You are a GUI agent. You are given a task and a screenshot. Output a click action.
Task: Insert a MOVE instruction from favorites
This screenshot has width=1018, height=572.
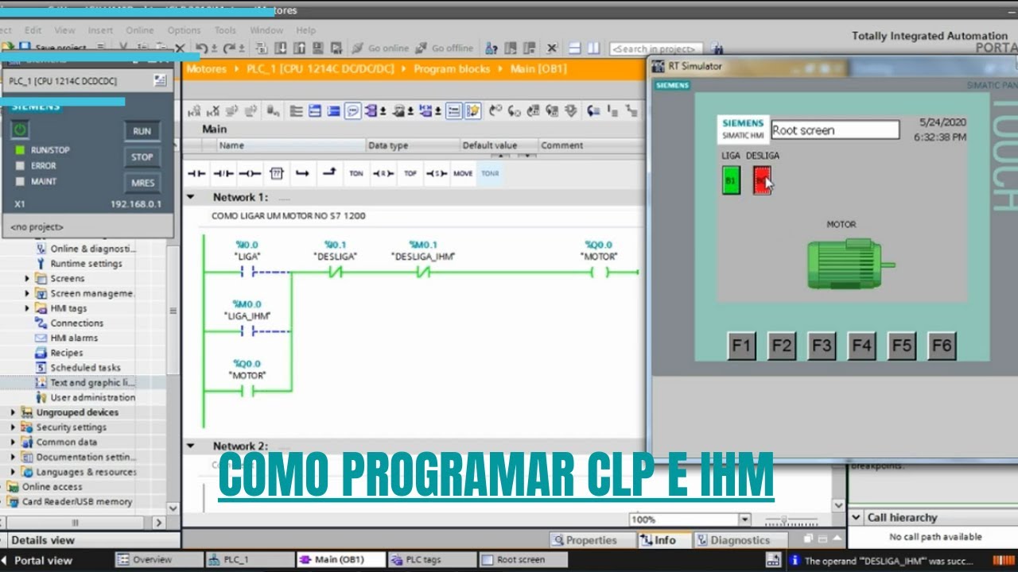(463, 173)
